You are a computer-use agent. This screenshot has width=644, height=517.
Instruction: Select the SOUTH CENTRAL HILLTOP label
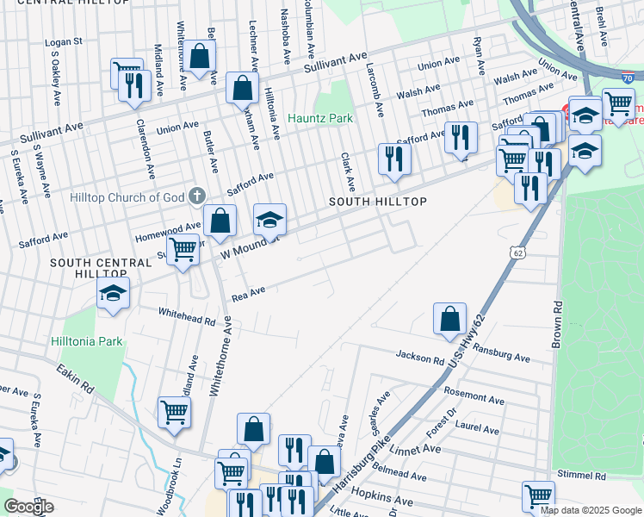tap(101, 268)
